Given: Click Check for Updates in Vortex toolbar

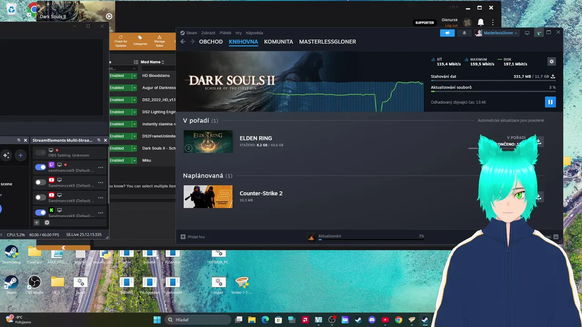Looking at the screenshot, I should [120, 41].
